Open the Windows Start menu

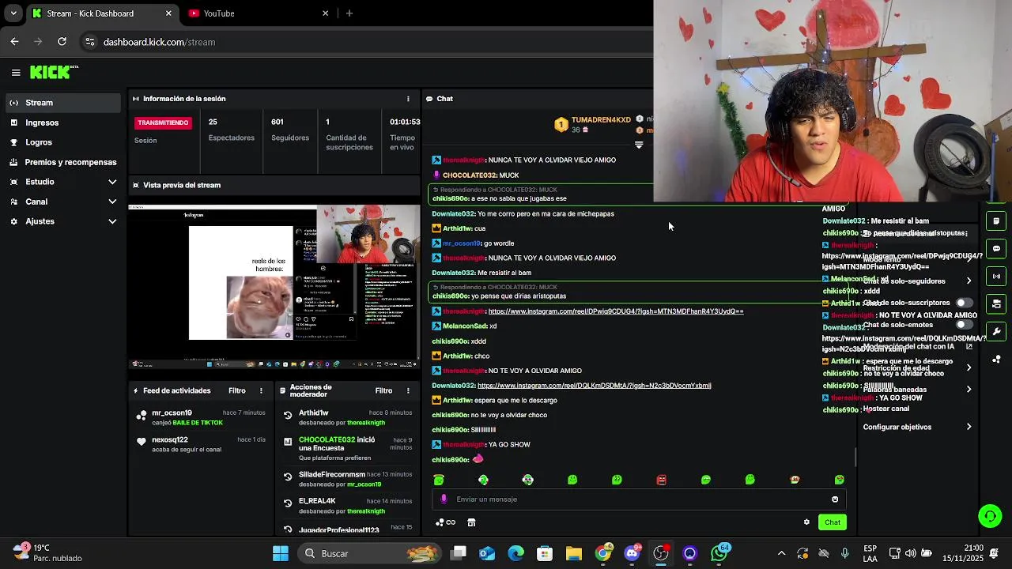coord(281,553)
